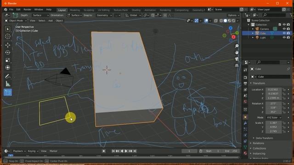Select the Move tool
The width and height of the screenshot is (294, 165).
tap(8, 45)
